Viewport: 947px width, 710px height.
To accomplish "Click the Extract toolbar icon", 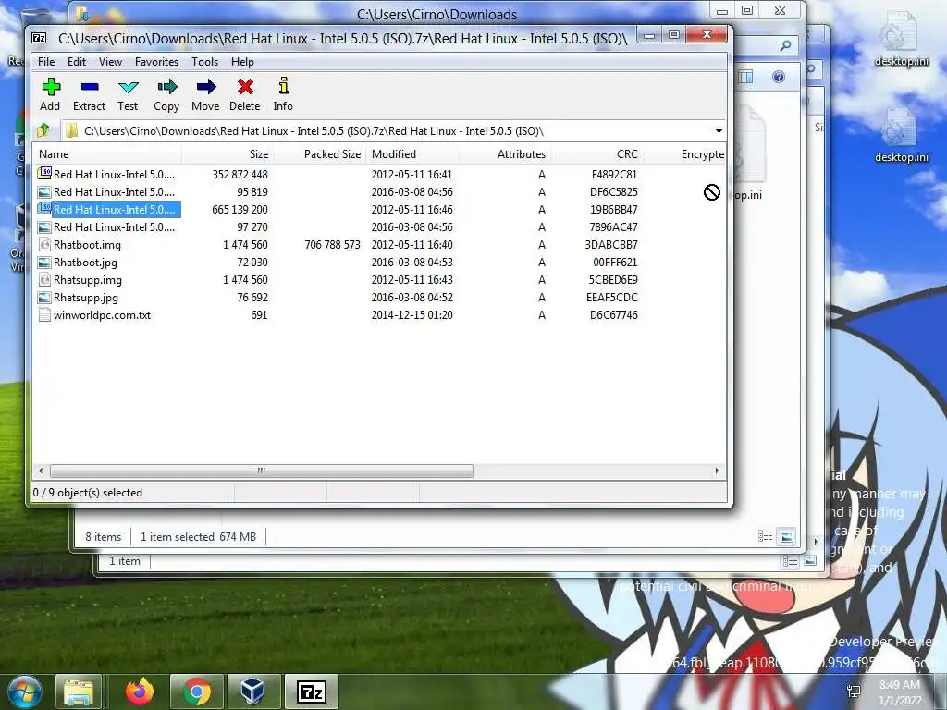I will click(x=90, y=87).
